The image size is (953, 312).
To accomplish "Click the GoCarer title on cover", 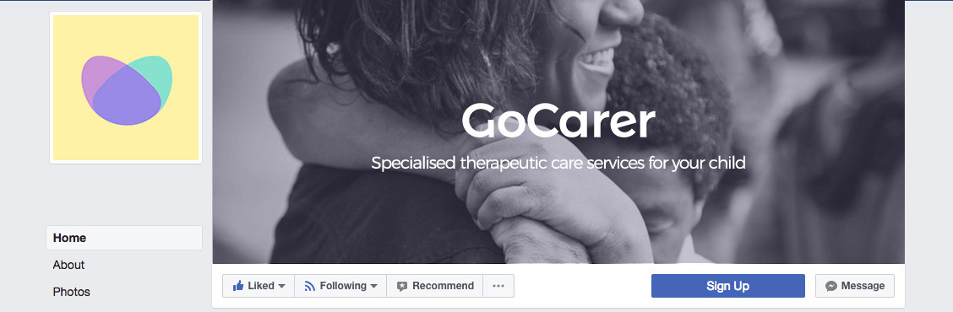I will [x=558, y=121].
